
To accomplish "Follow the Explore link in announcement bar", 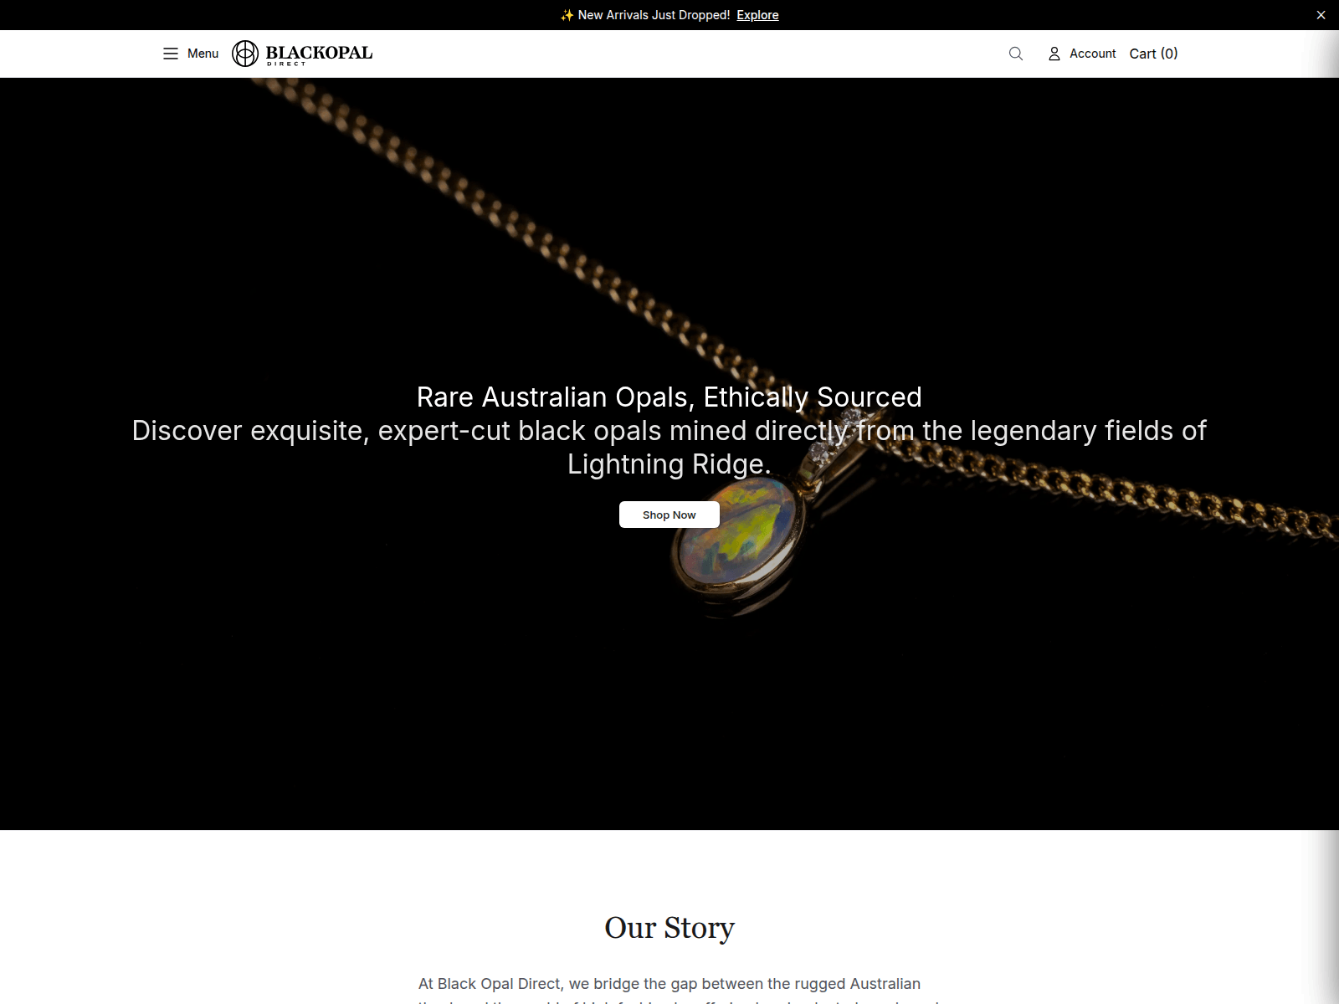I will (757, 15).
